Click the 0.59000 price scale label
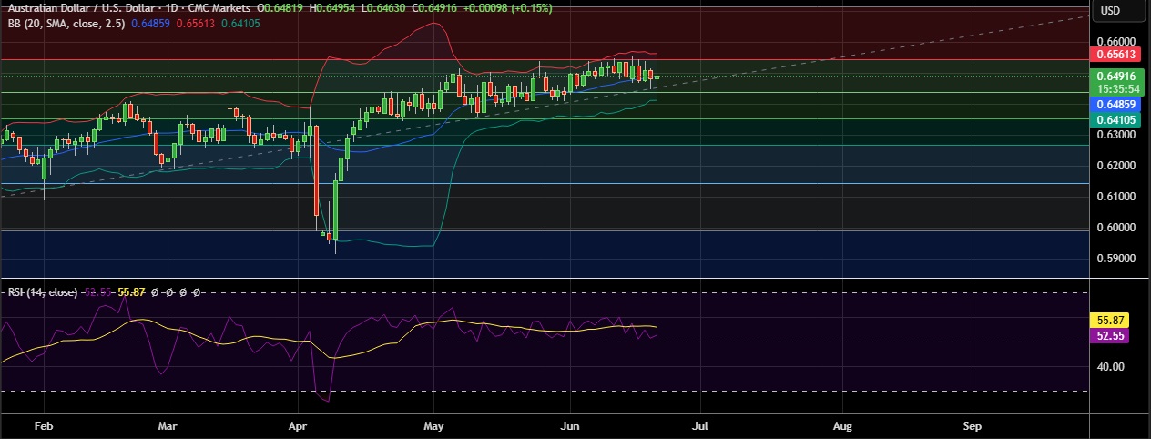Viewport: 1151px width, 439px height. pyautogui.click(x=1115, y=259)
